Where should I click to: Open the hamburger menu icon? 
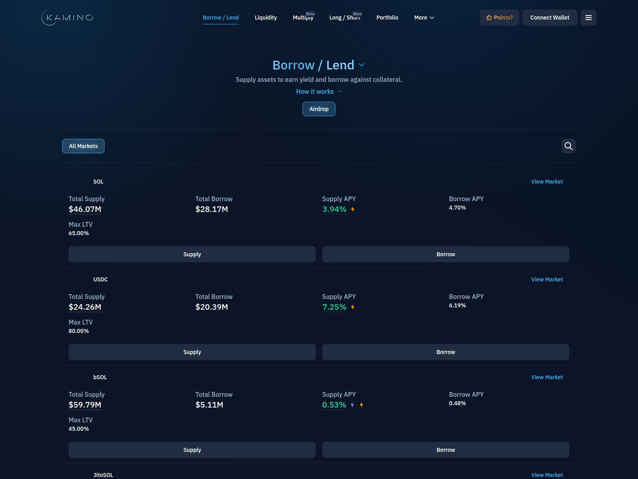[589, 18]
